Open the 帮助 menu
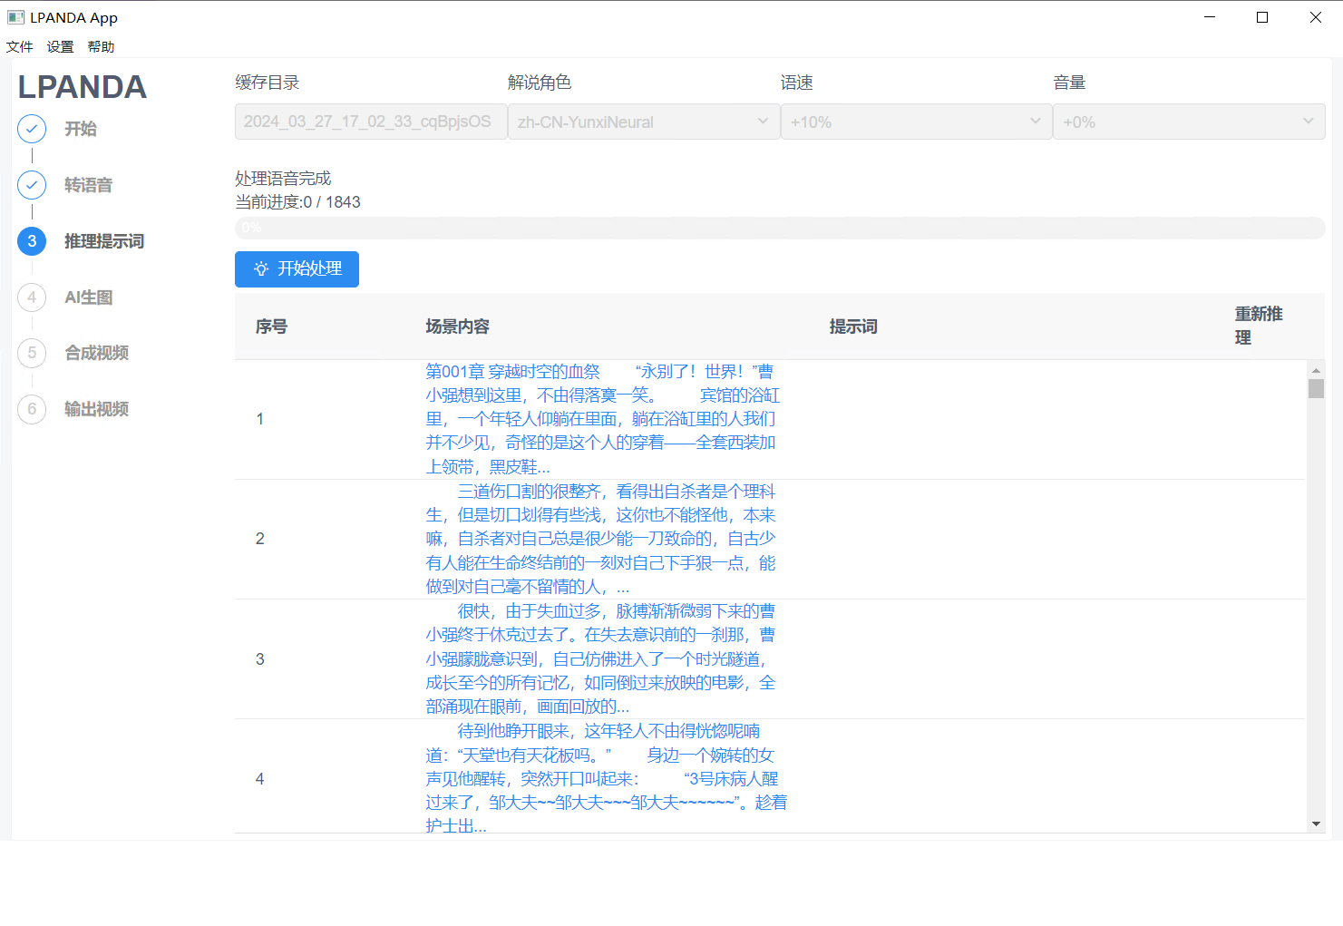 (x=102, y=47)
